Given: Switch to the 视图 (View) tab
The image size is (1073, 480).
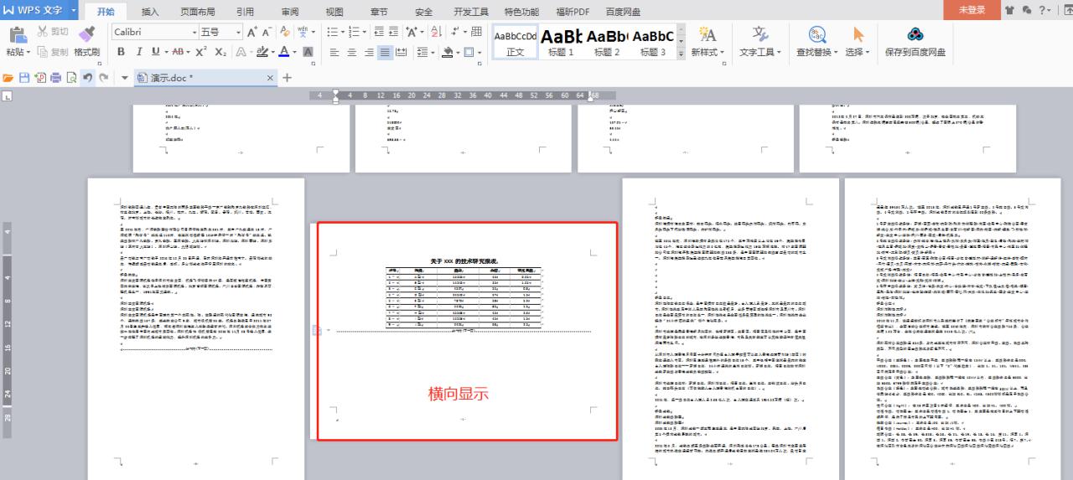Looking at the screenshot, I should [334, 12].
